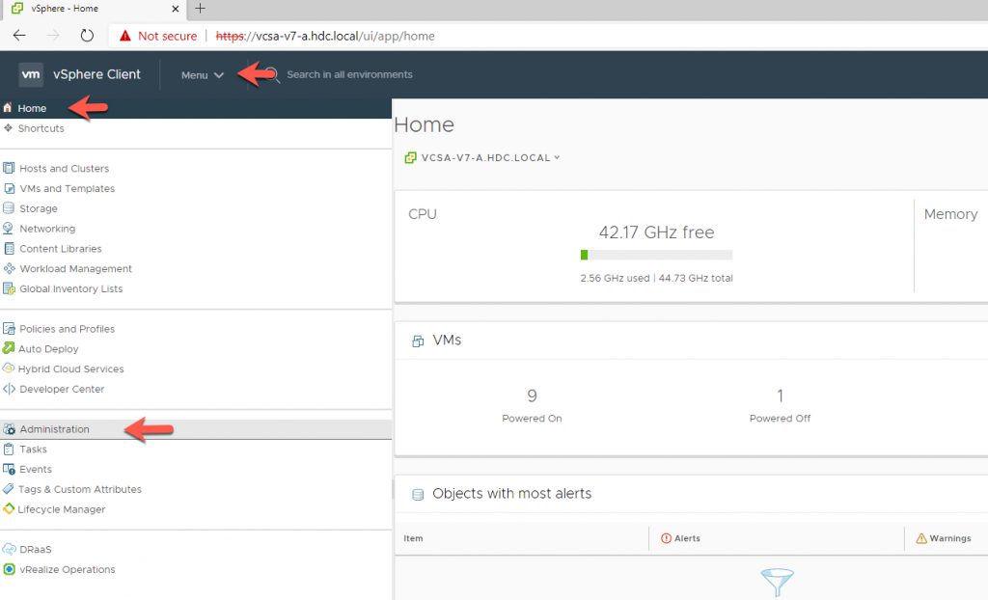Click the Search in all environments field
This screenshot has height=600, width=988.
[x=349, y=74]
